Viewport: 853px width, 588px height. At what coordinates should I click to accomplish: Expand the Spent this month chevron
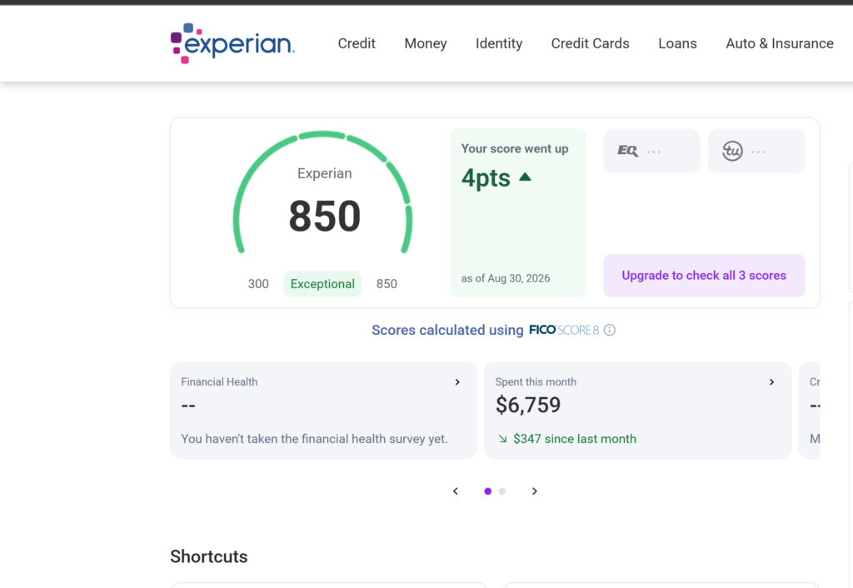coord(771,382)
